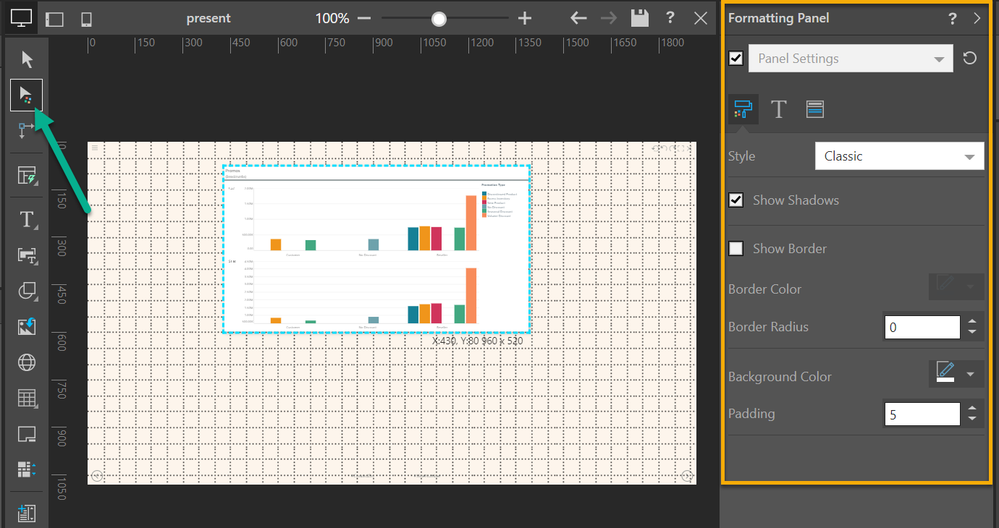
Task: Click the format selection tool icon
Action: click(x=26, y=95)
